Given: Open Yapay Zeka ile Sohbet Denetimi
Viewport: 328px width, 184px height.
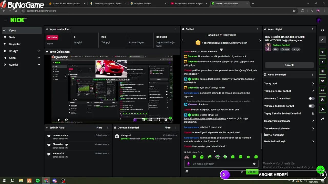Looking at the screenshot, I should (x=289, y=113).
